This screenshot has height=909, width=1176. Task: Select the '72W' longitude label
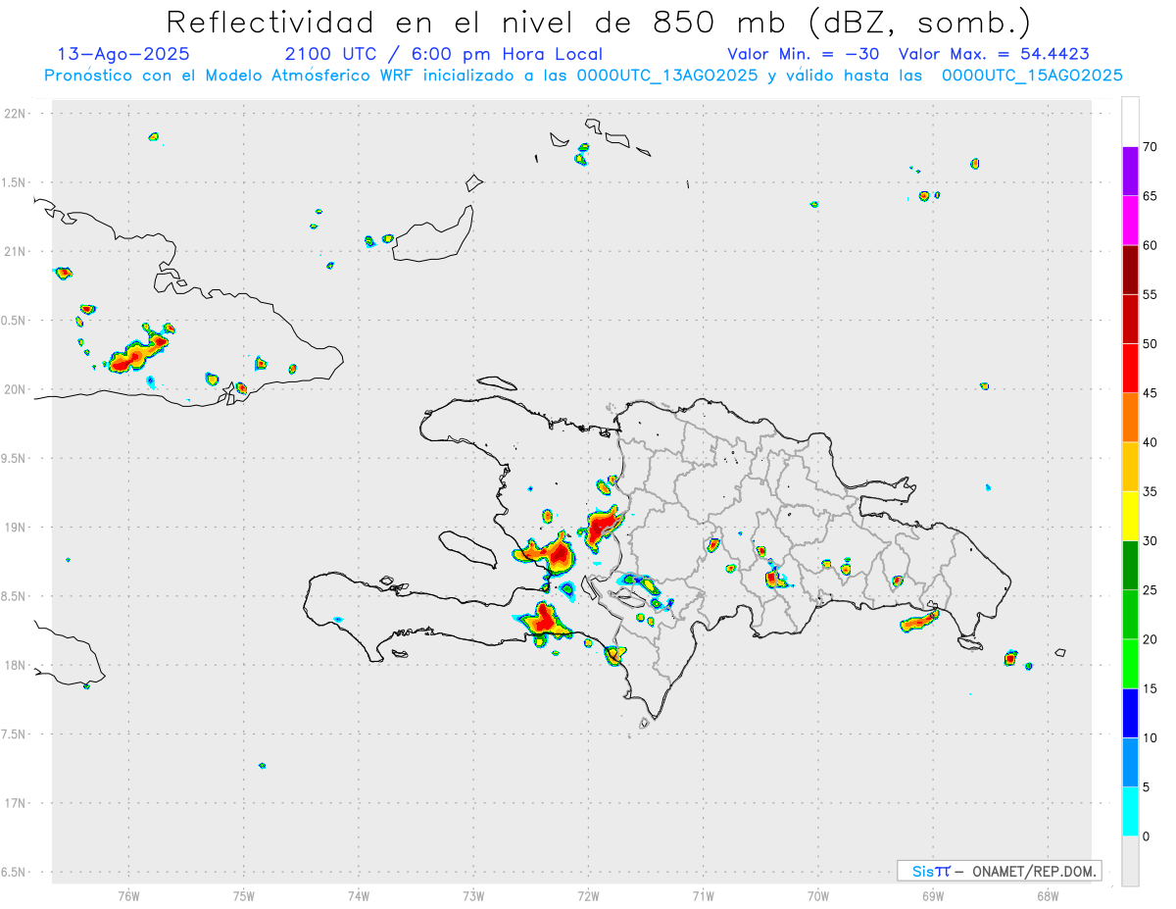588,896
